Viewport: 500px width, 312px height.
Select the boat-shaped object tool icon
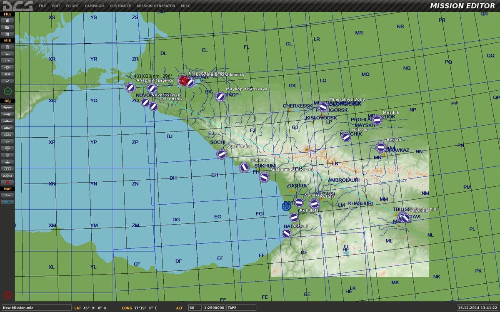[7, 162]
